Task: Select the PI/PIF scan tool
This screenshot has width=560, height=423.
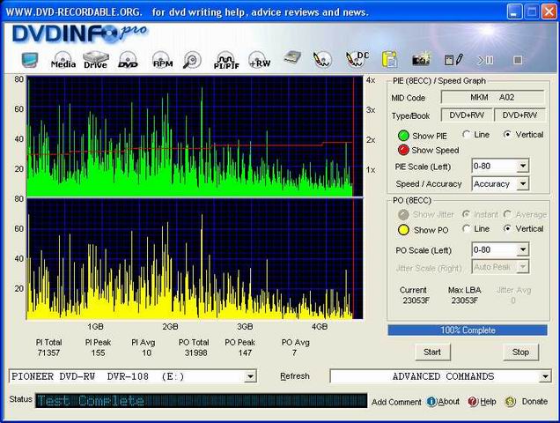Action: 226,61
